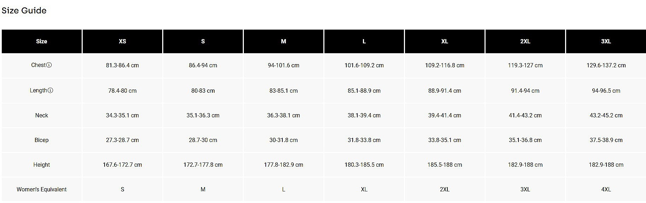This screenshot has height=203, width=646.
Task: Click the length value 78.4-80 cm
Action: click(122, 91)
